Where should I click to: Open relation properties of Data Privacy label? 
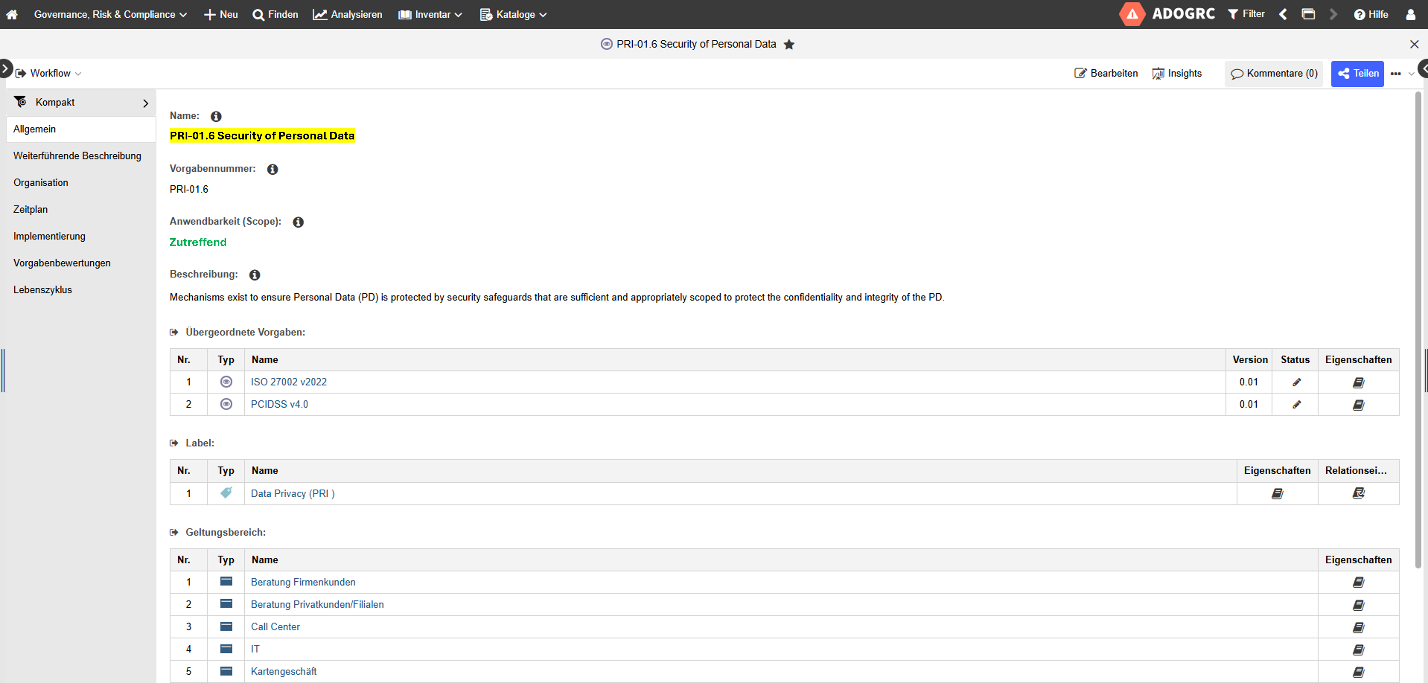coord(1358,493)
